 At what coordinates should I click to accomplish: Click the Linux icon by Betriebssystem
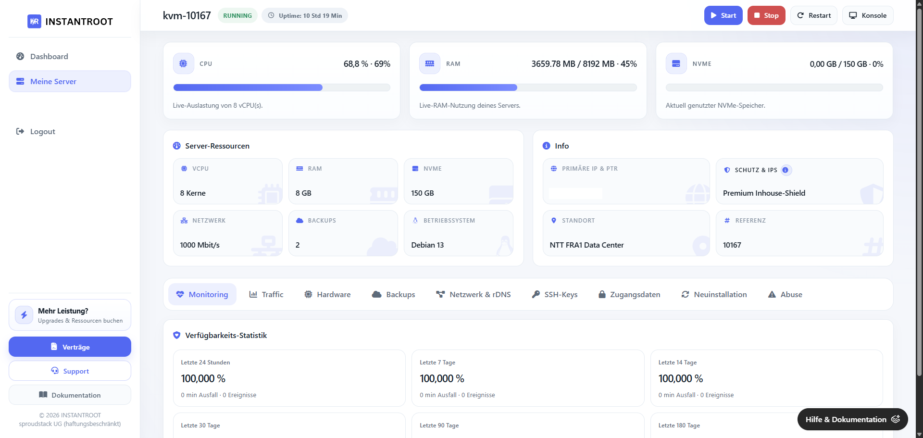click(415, 221)
